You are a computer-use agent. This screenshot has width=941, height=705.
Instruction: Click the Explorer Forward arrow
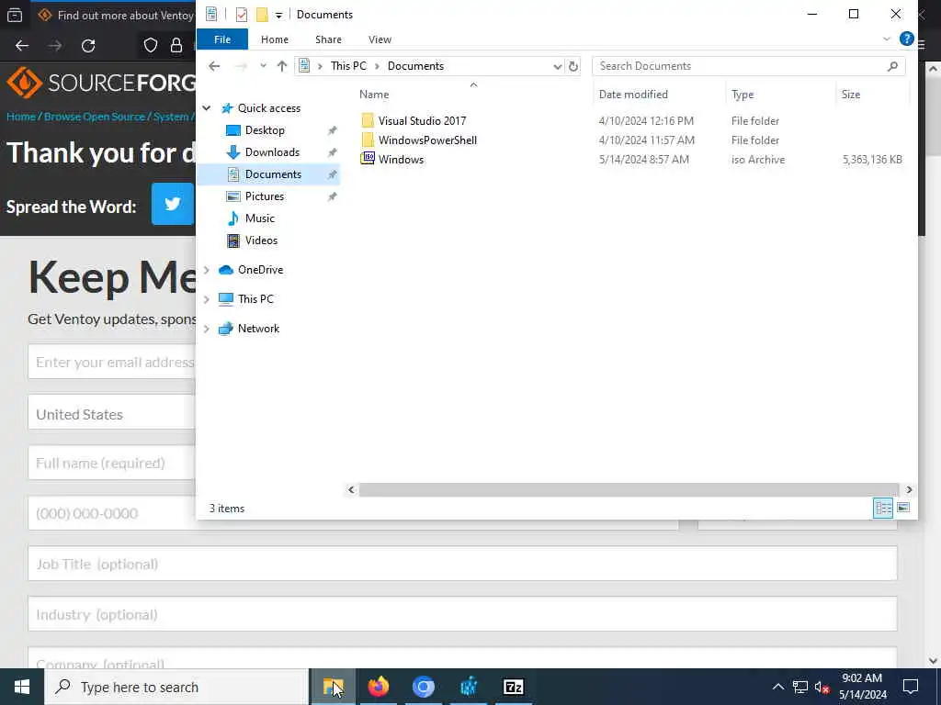(x=241, y=66)
